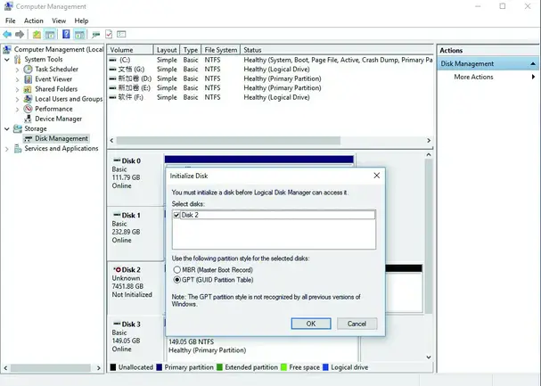Click the Unallocated black legend swatch

click(x=113, y=367)
